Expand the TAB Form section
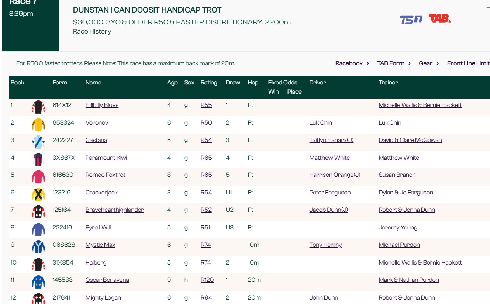490x304 pixels. (394, 63)
